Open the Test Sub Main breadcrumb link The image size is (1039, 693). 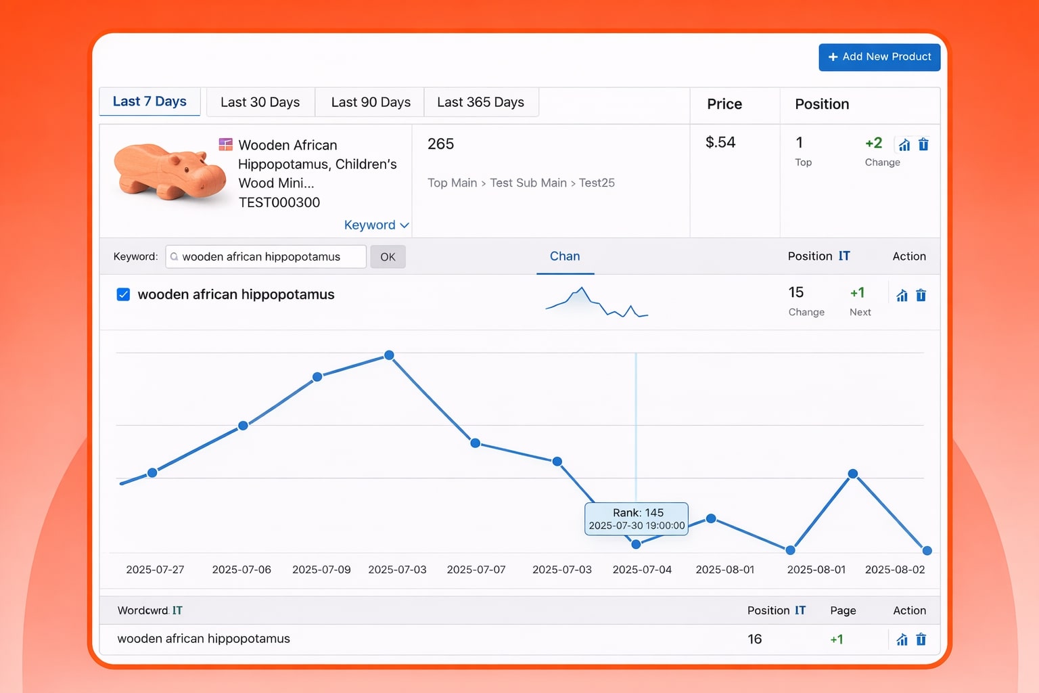pyautogui.click(x=528, y=183)
